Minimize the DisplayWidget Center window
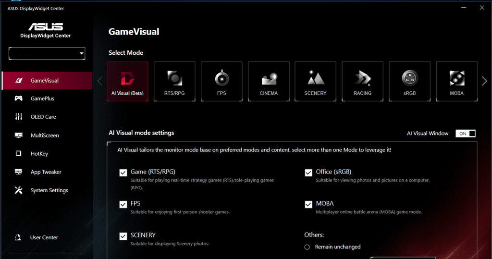The width and height of the screenshot is (492, 259). tap(464, 8)
